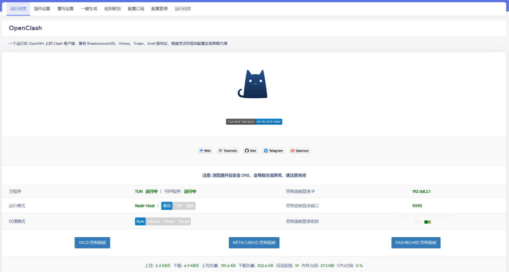Click the 守护程序 label
Viewport: 509px width, 272px height.
coord(172,192)
